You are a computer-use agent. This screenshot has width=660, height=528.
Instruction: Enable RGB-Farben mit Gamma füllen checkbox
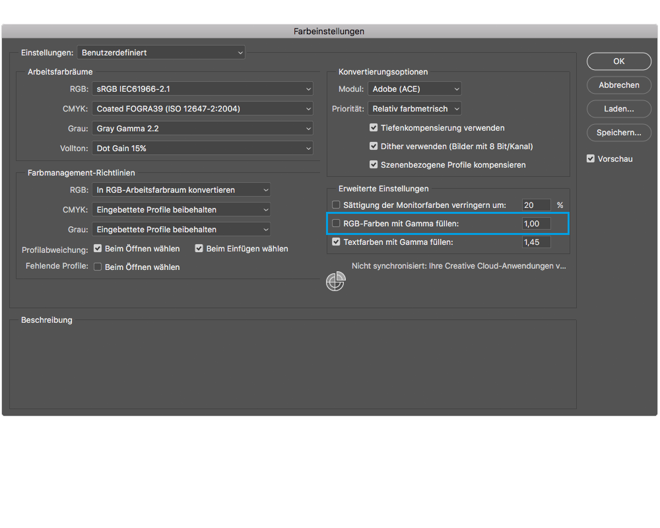point(336,224)
